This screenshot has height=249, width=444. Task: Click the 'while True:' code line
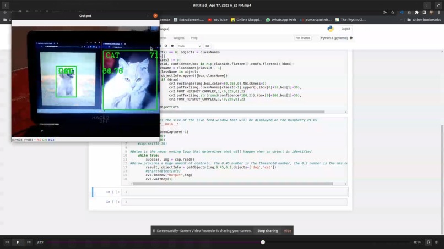pos(148,156)
